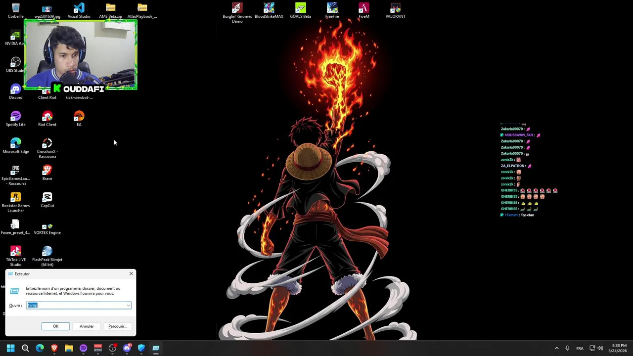The width and height of the screenshot is (633, 356).
Task: Launch Visual Studio desktop shortcut
Action: click(x=79, y=10)
